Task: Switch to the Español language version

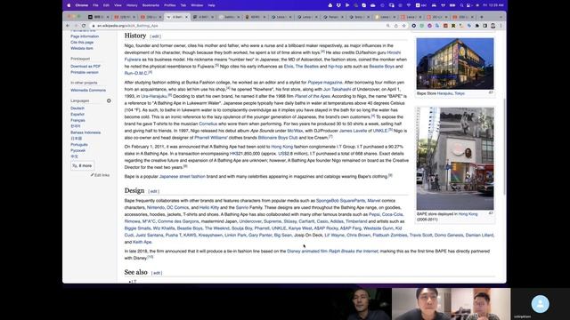Action: [77, 115]
